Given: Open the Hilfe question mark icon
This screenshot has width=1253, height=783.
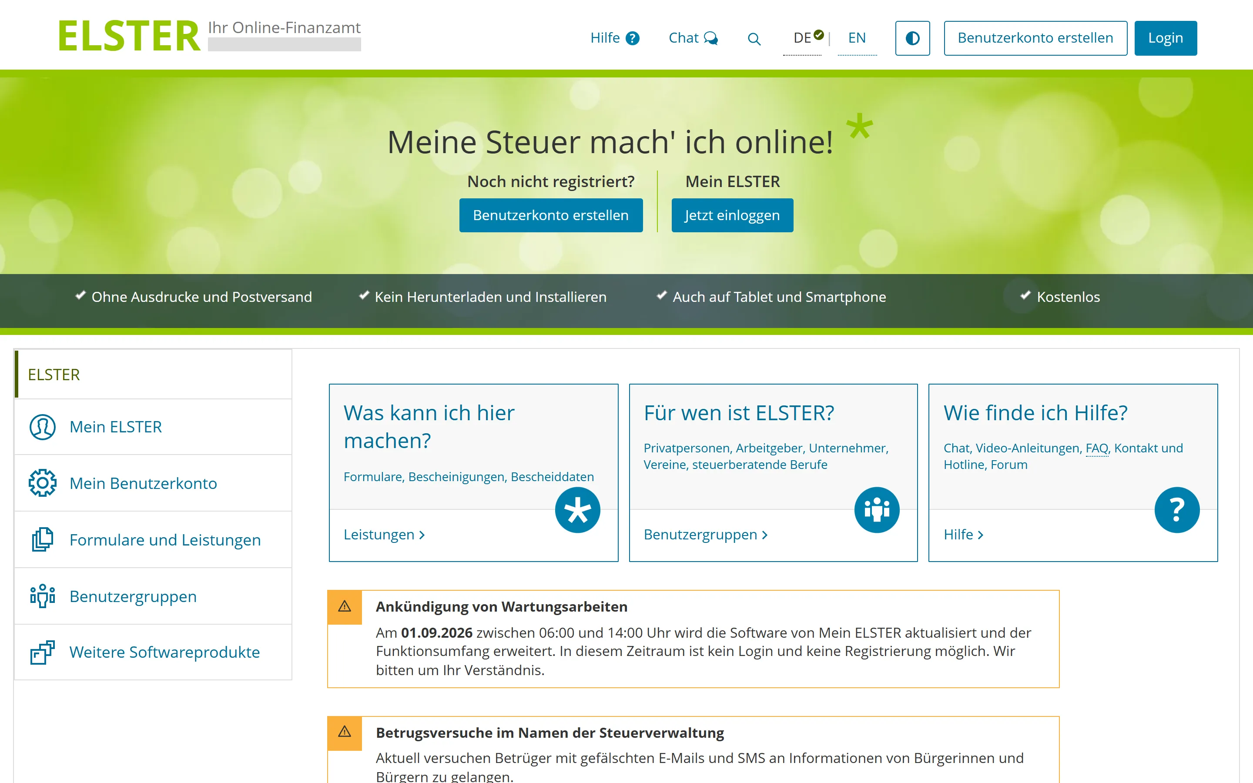Looking at the screenshot, I should point(632,38).
